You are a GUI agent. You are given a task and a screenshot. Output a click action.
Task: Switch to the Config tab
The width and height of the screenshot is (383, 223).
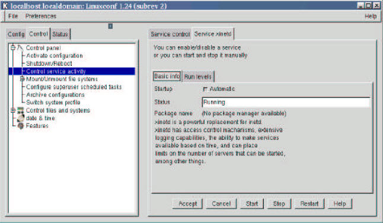coord(16,34)
